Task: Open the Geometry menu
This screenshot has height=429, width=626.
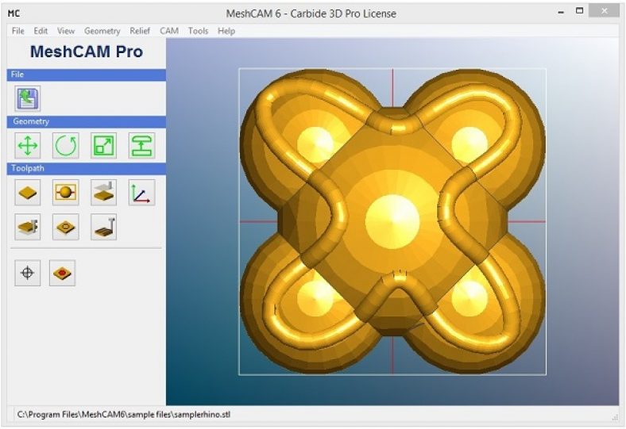Action: tap(102, 31)
